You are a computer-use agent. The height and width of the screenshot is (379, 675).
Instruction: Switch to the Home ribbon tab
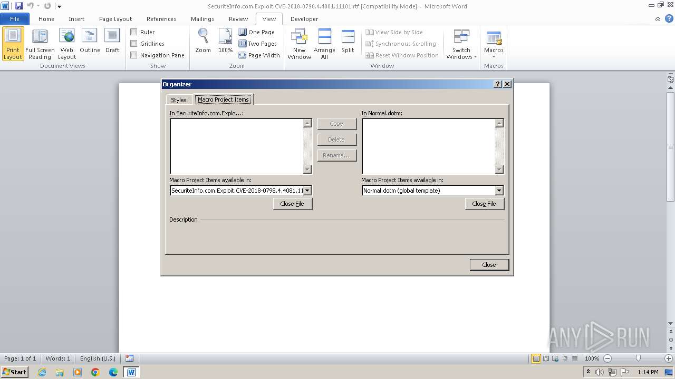(46, 19)
